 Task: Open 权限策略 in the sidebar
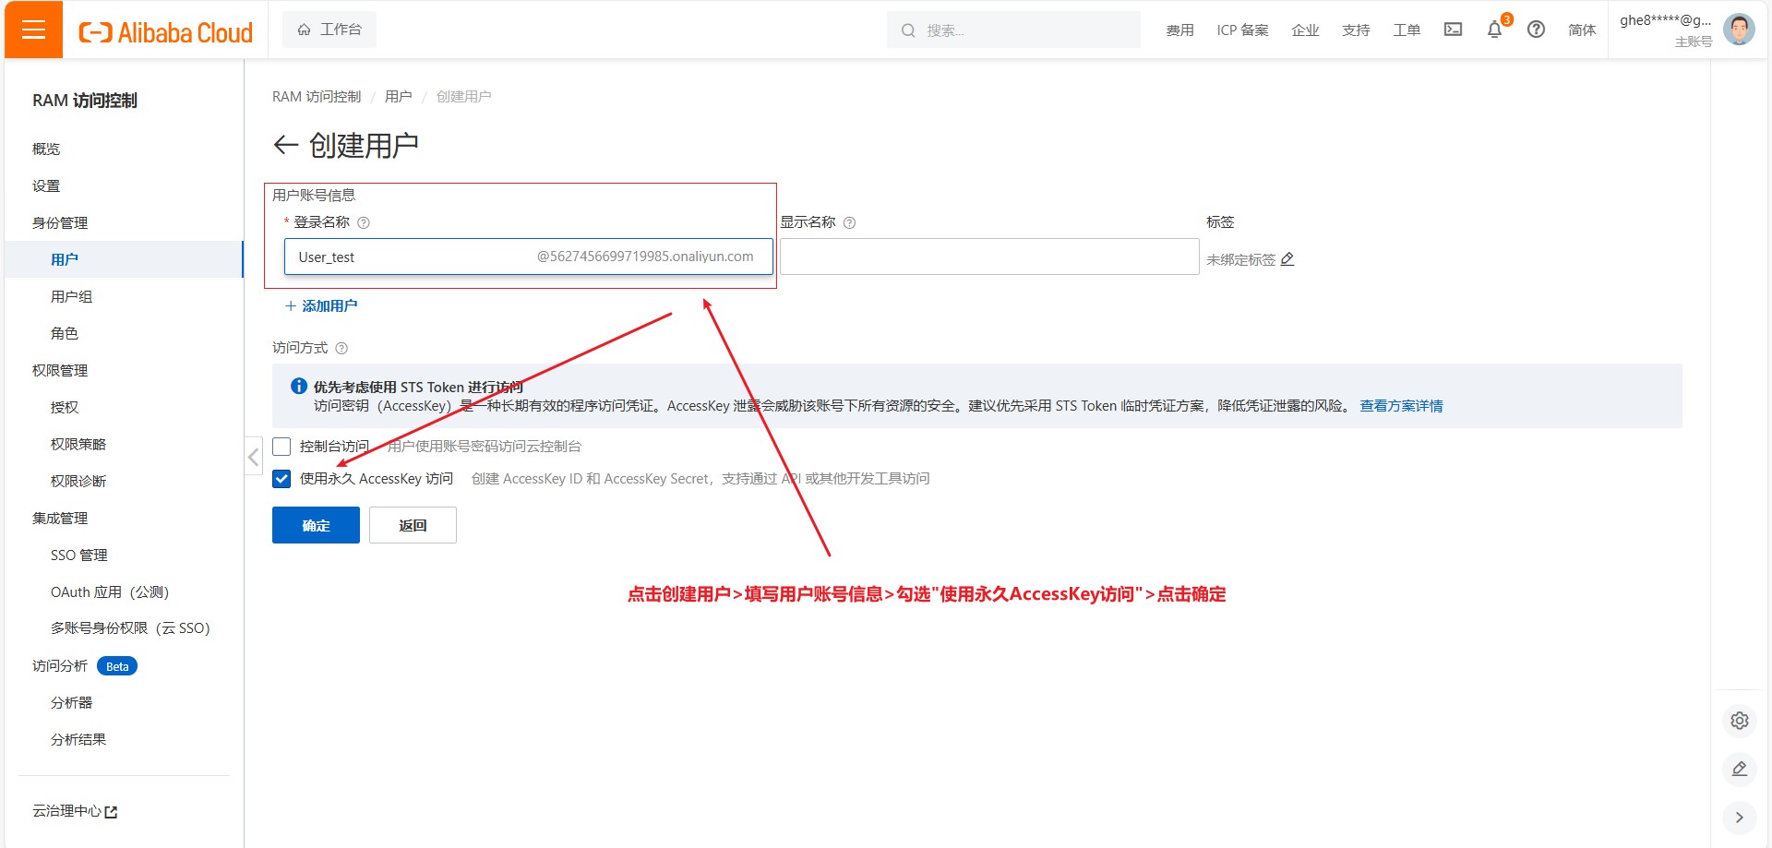click(x=78, y=444)
